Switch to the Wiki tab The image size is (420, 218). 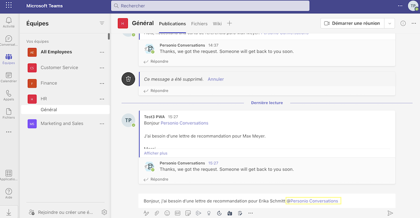(x=217, y=24)
